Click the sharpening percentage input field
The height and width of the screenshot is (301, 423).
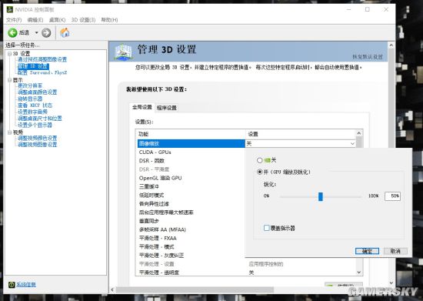[x=392, y=196]
